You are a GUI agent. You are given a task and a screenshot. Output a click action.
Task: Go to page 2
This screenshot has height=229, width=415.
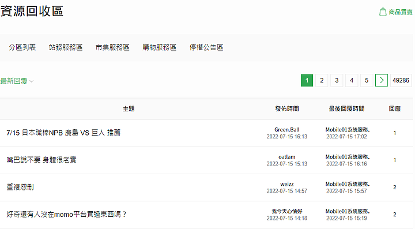pos(322,80)
